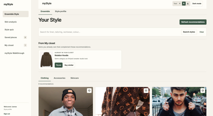Viewport: 213px width, 116px height.
Task: Open the Rotation Hoodie thumbnail
Action: [47, 60]
